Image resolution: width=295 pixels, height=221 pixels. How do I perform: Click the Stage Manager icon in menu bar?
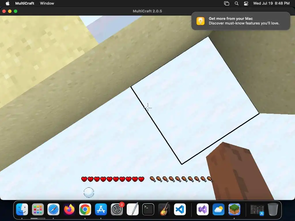pos(226,3)
